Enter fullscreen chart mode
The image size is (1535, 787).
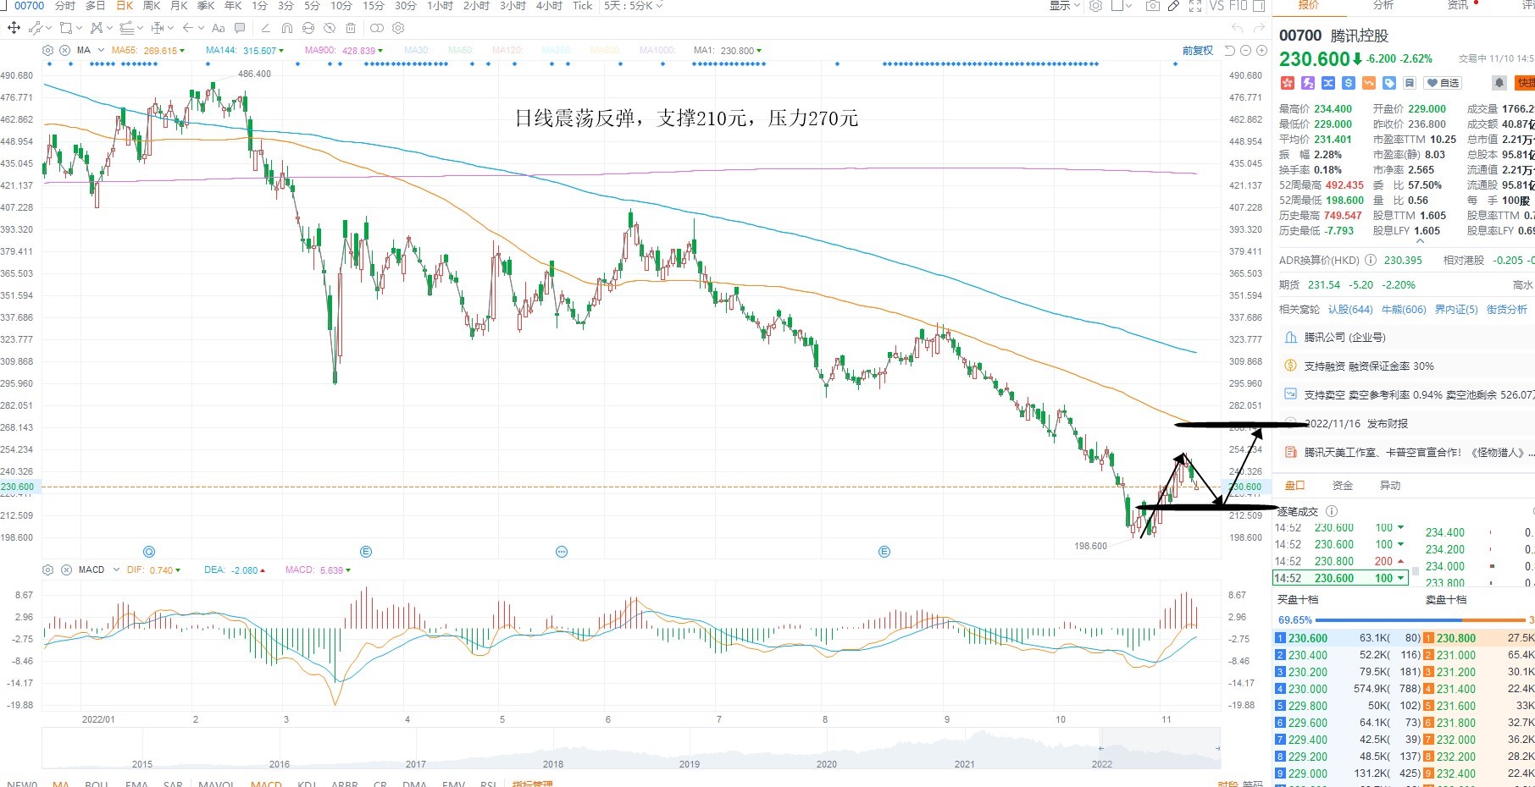1195,6
